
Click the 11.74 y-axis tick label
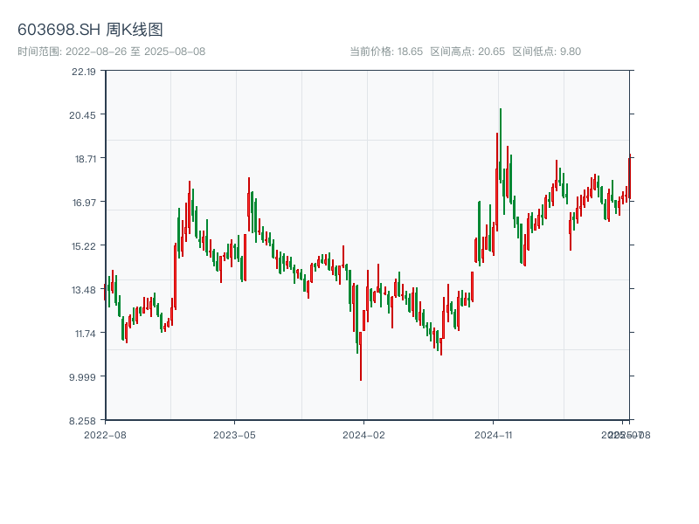(84, 334)
